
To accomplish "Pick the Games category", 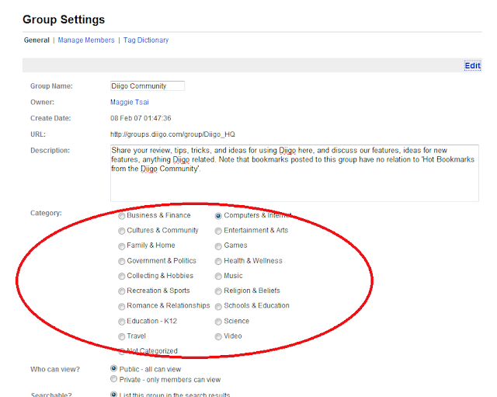I will 218,246.
